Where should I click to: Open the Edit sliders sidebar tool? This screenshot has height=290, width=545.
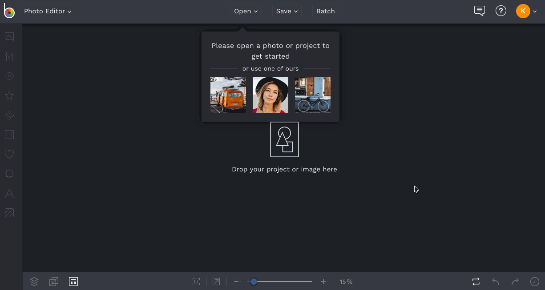coord(9,56)
